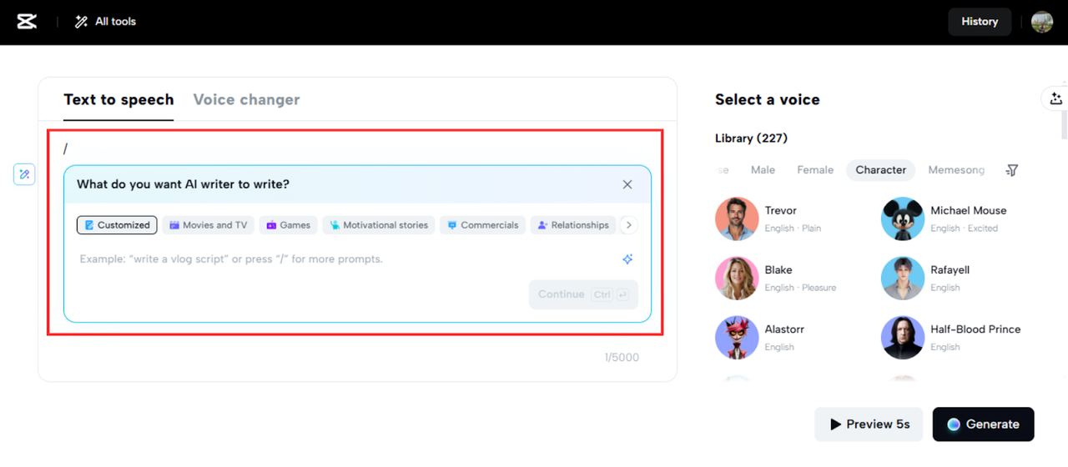The width and height of the screenshot is (1068, 467).
Task: Switch to the Text to speech tab
Action: (118, 99)
